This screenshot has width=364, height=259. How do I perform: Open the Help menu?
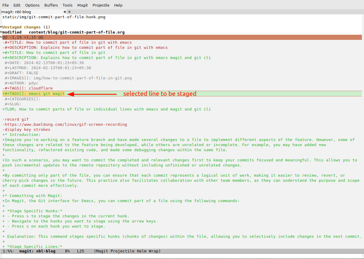tap(118, 5)
